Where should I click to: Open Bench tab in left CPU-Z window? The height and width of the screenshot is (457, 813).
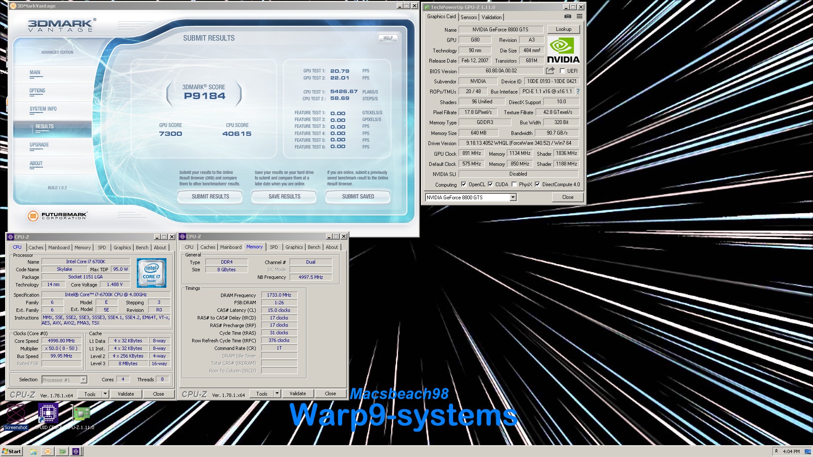click(142, 248)
